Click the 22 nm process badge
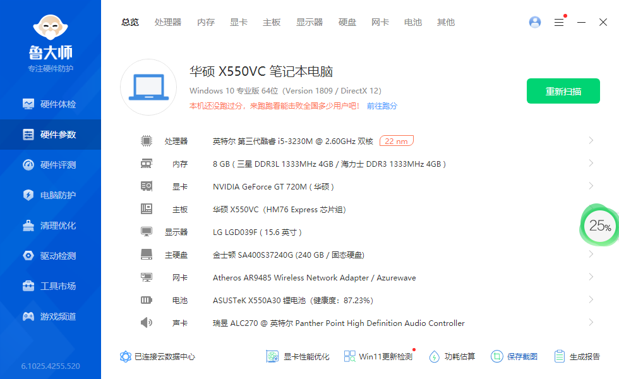The width and height of the screenshot is (619, 379). [397, 141]
